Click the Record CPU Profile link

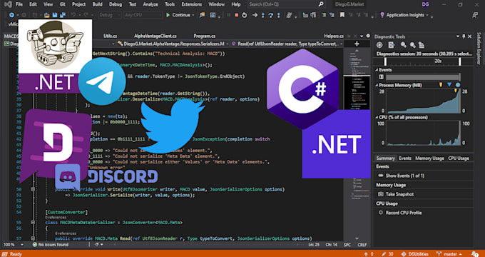click(x=404, y=213)
